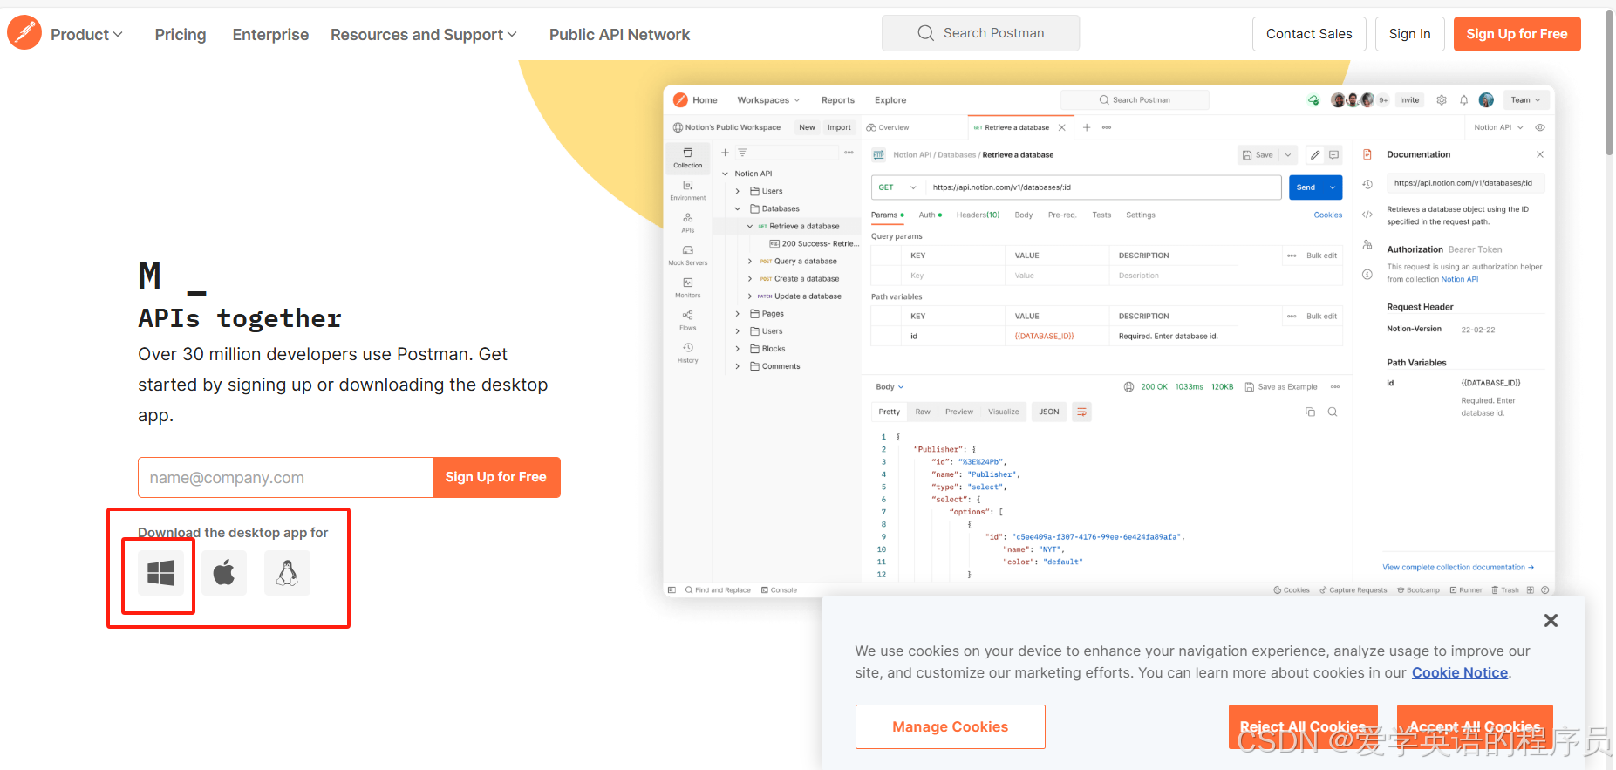Click the notification bell in app preview
Viewport: 1616px width, 770px height.
(1464, 100)
